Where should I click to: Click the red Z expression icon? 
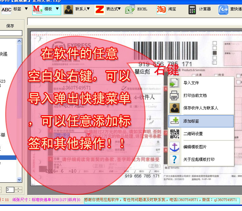point(100,10)
